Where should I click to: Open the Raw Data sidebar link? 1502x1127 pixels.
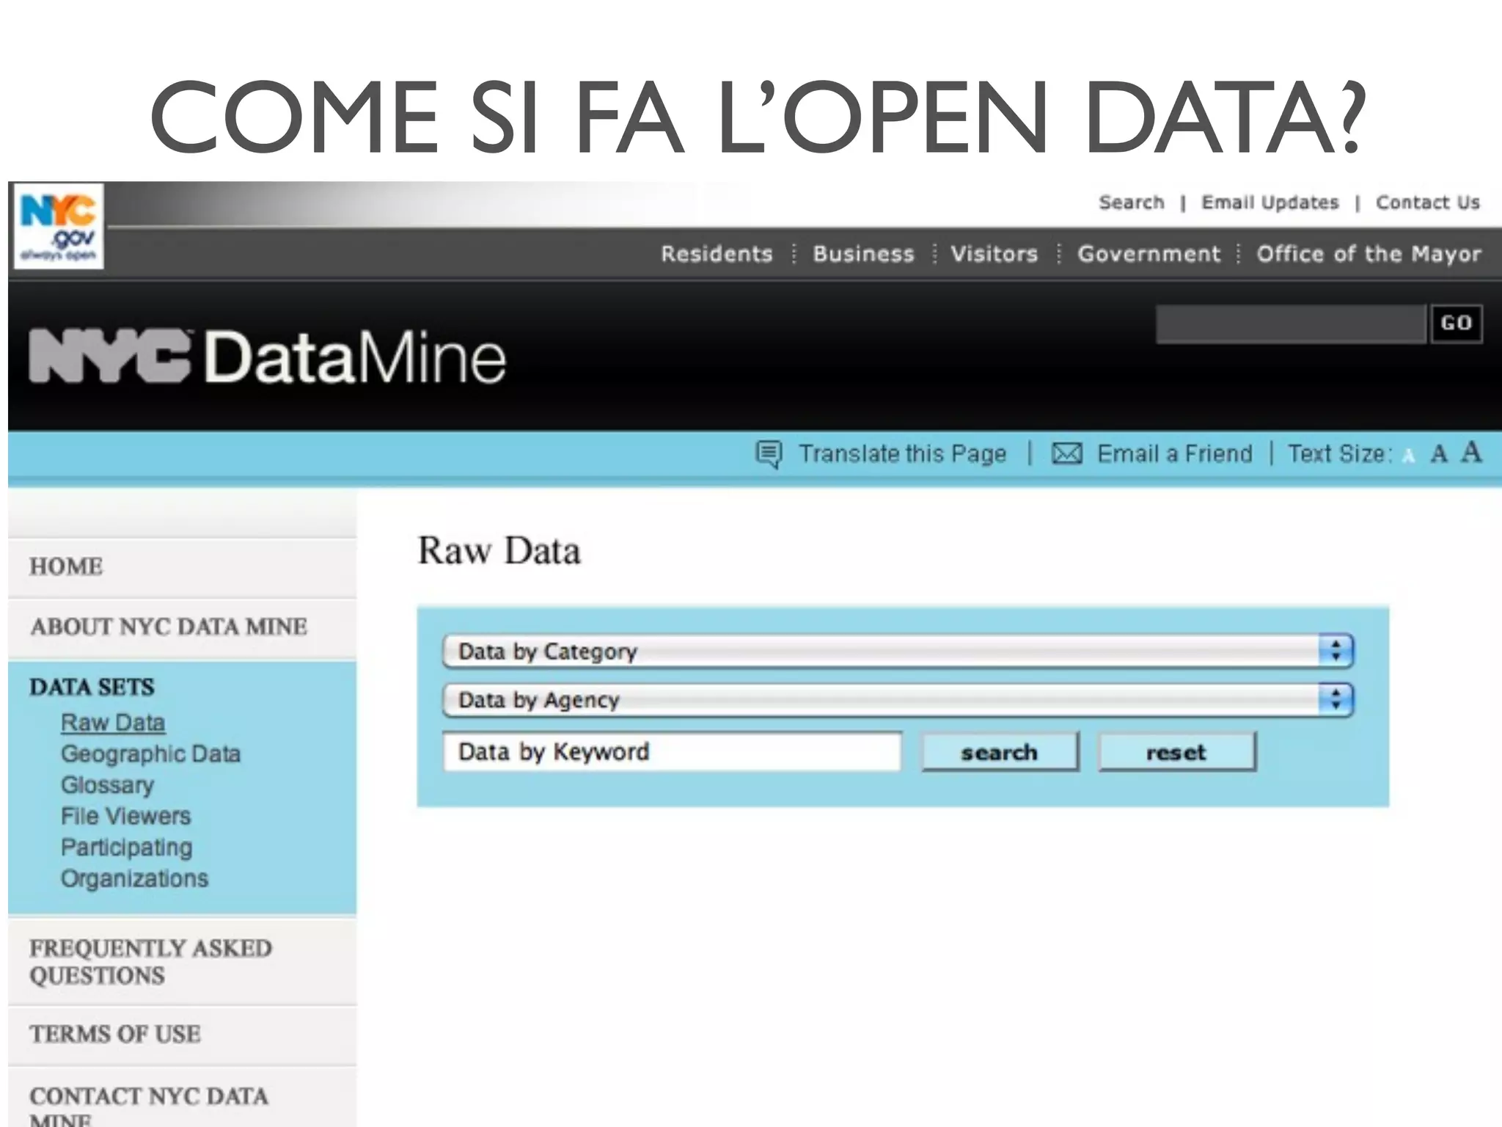click(x=113, y=723)
